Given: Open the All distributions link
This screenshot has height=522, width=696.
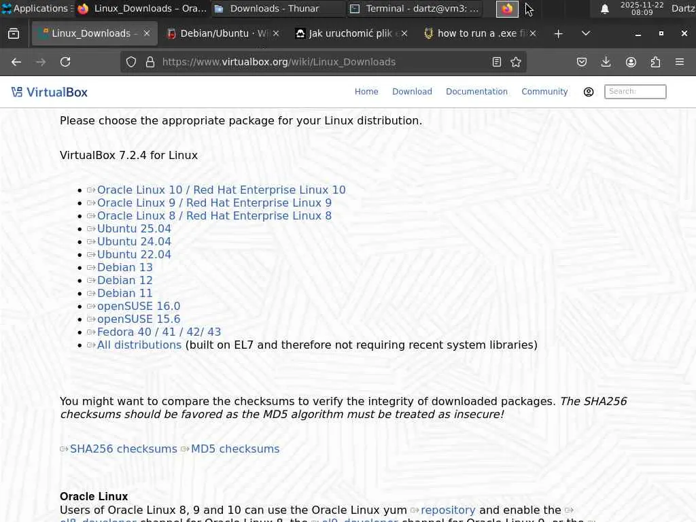Looking at the screenshot, I should (x=139, y=345).
